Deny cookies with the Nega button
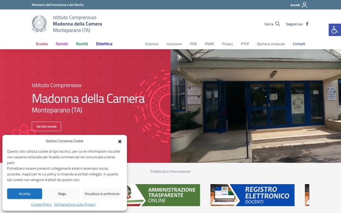341x213 pixels. pyautogui.click(x=62, y=194)
